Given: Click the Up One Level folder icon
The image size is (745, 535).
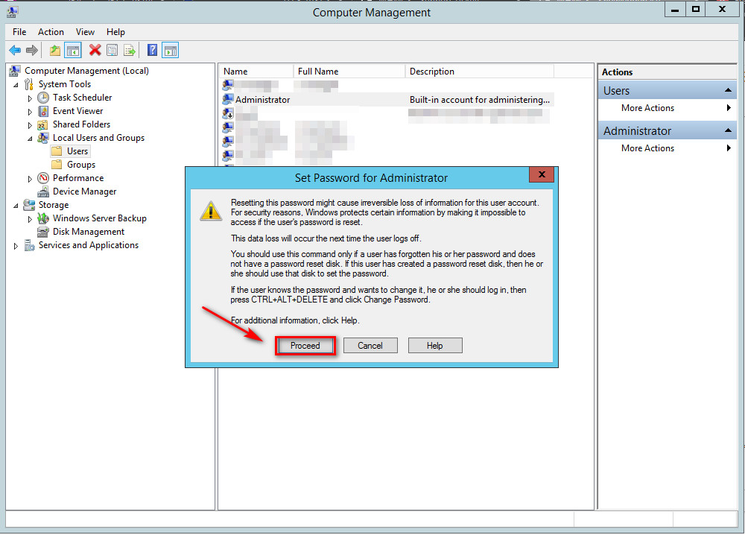Looking at the screenshot, I should tap(55, 51).
